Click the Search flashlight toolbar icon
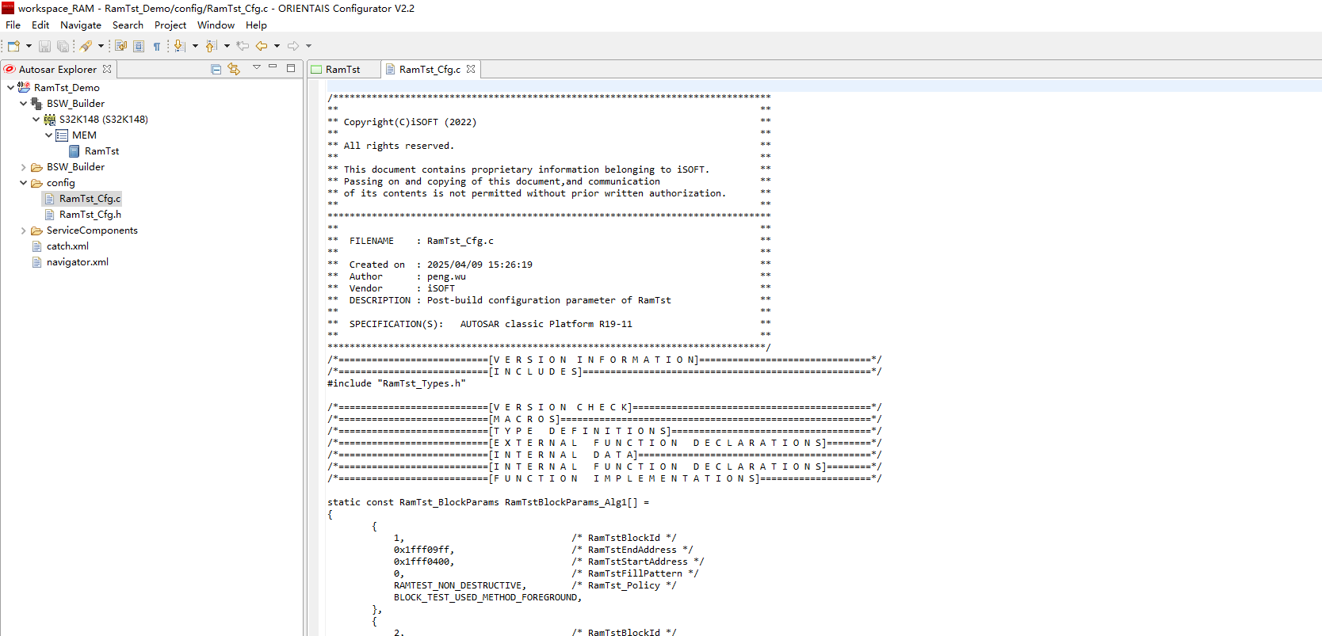Image resolution: width=1322 pixels, height=636 pixels. pos(86,46)
